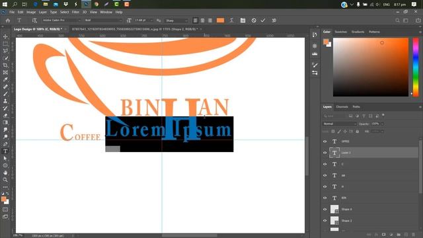The image size is (423, 238).
Task: Open the File menu
Action: coord(12,12)
